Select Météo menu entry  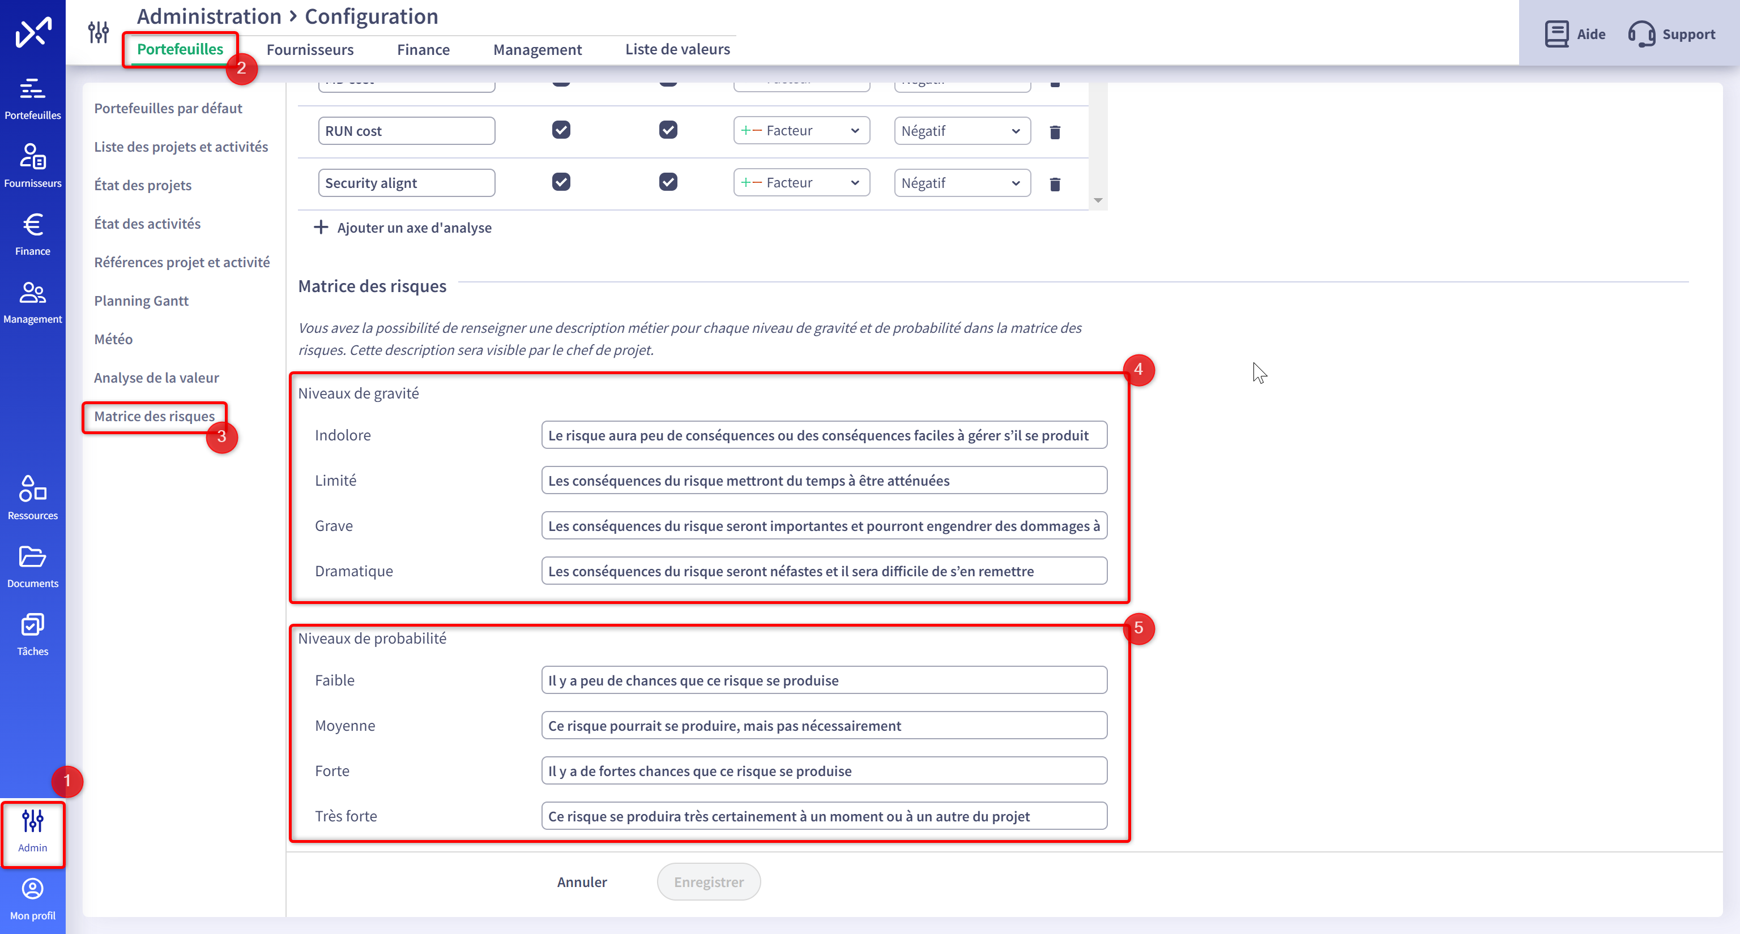113,339
